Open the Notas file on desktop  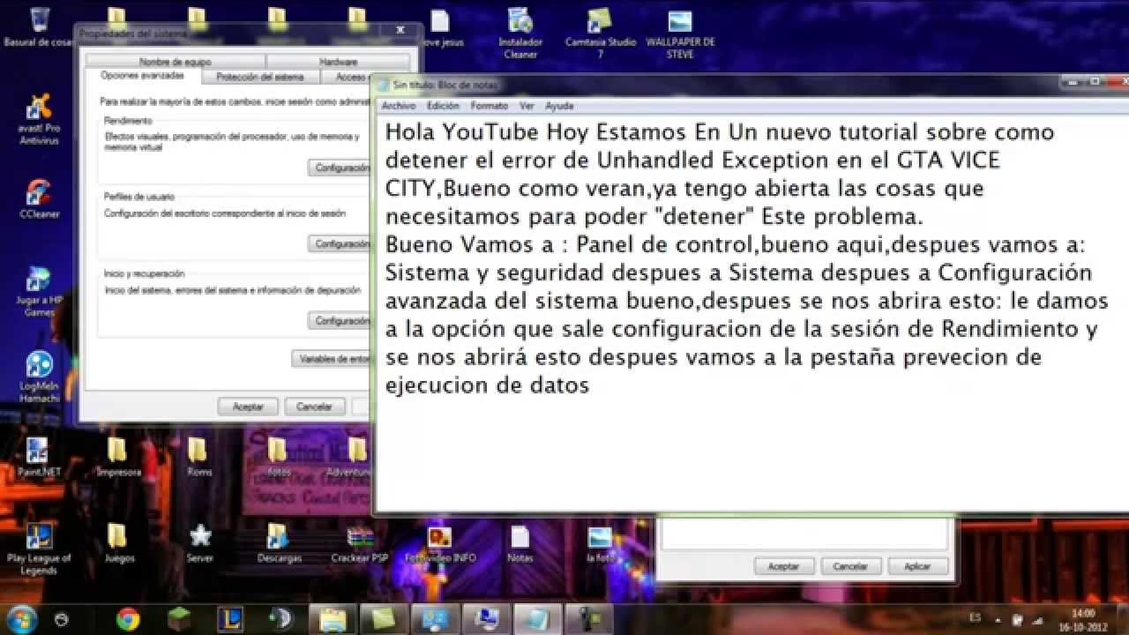tap(520, 542)
